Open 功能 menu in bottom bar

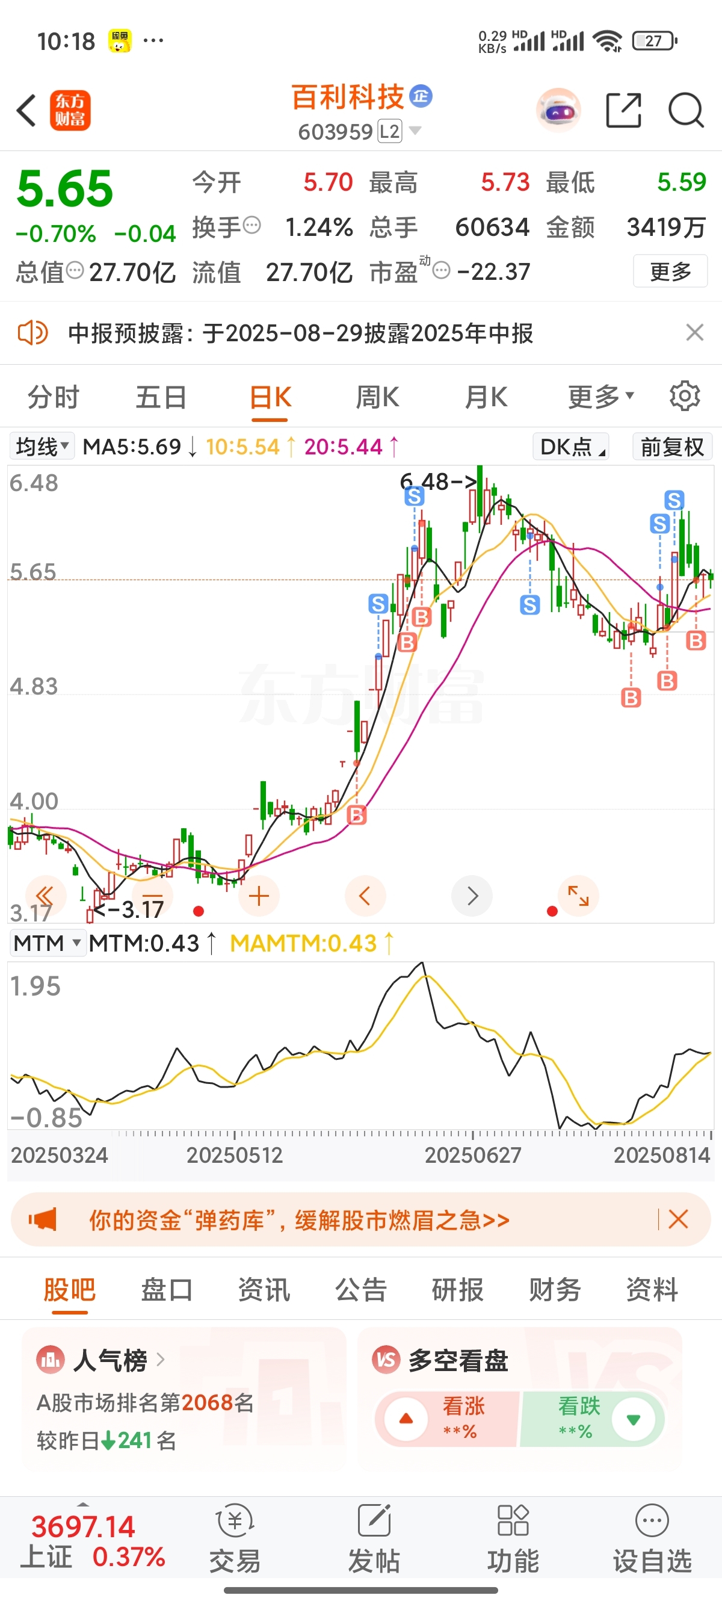click(513, 1538)
